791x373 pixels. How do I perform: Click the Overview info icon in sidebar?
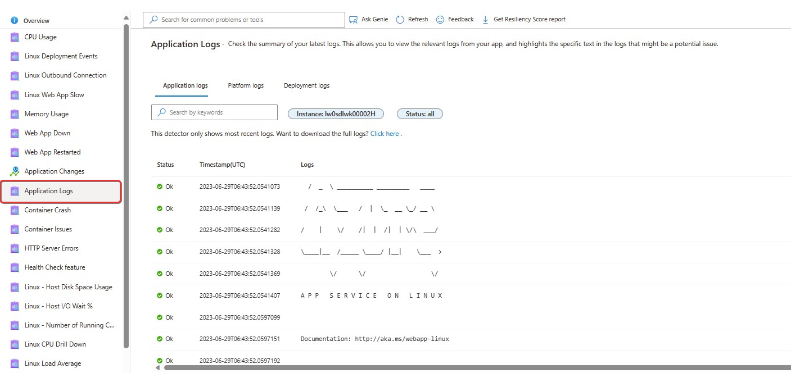(x=15, y=21)
